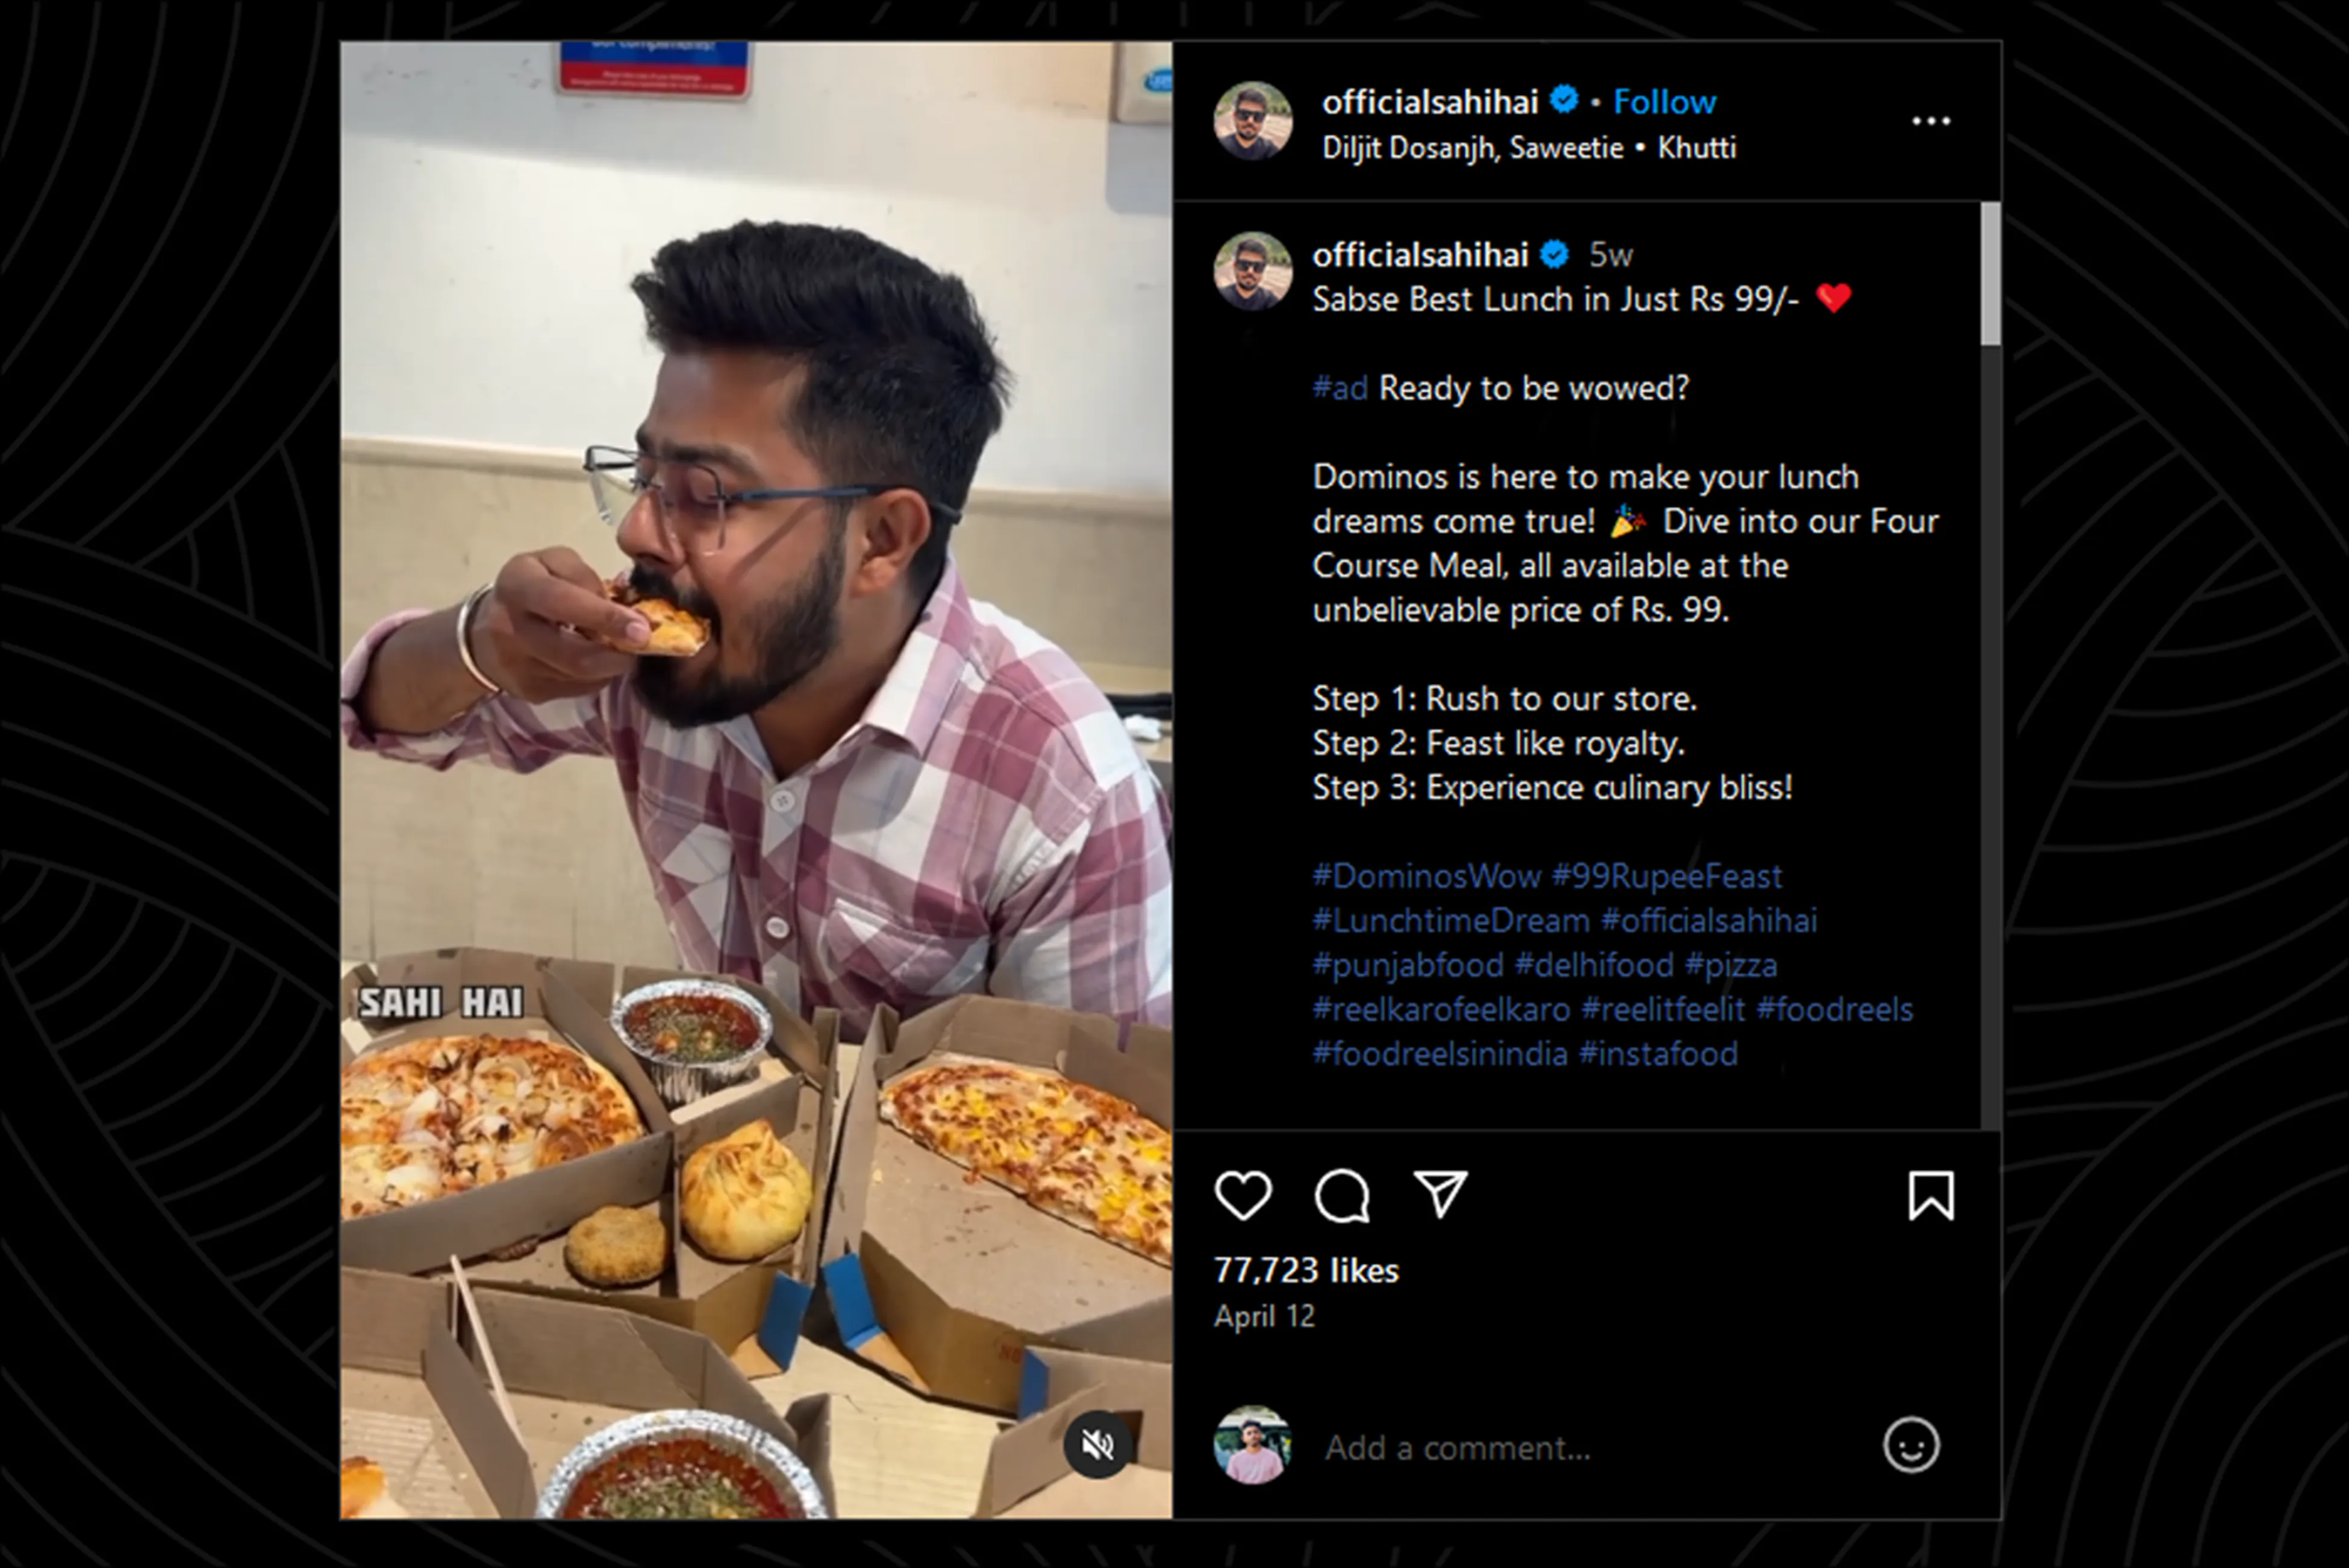Open the #instafood hashtag
2349x1568 pixels.
1658,1054
